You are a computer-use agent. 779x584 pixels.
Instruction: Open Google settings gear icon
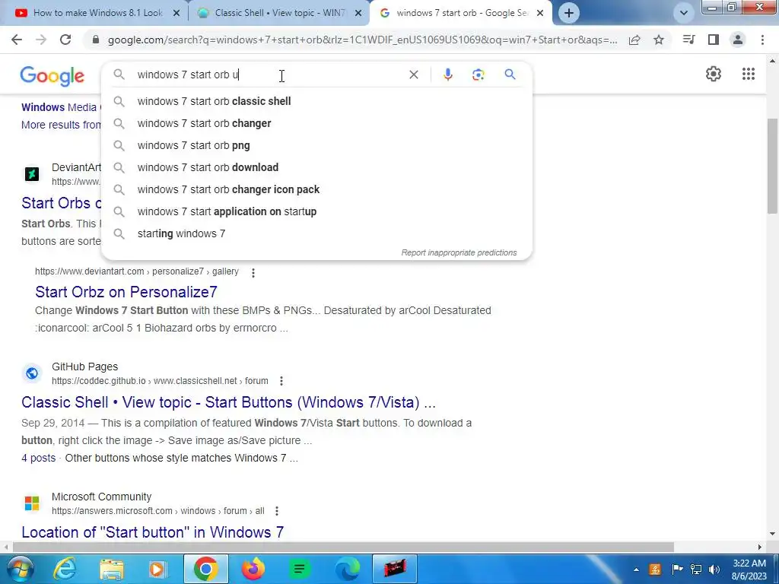pos(714,74)
